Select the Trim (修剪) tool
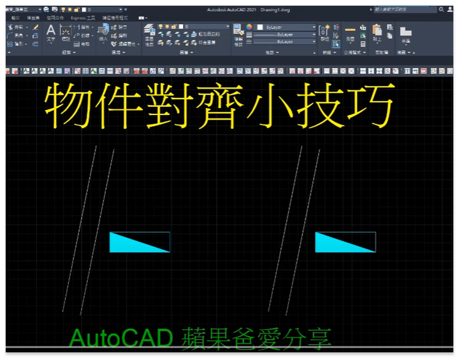 [15, 27]
